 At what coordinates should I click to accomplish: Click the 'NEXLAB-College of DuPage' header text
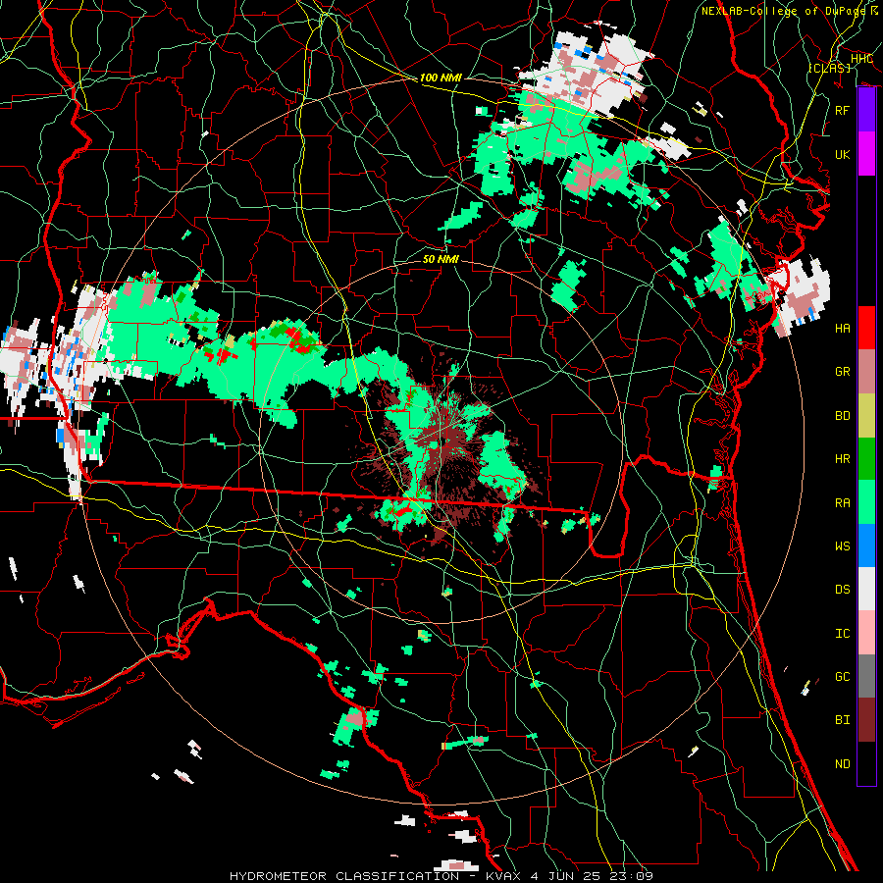(784, 11)
